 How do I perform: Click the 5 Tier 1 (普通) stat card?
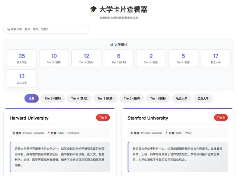pyautogui.click(x=183, y=58)
